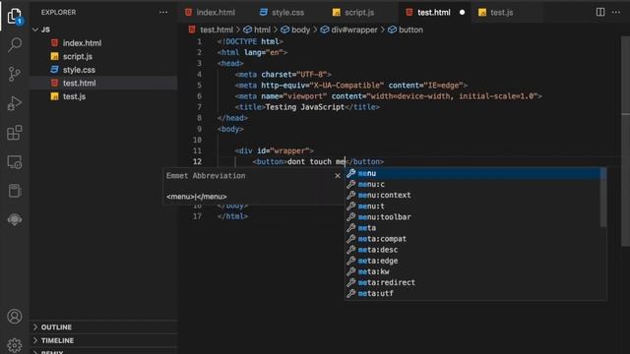Click the EXPLORER panel title
630x354 pixels.
[58, 13]
